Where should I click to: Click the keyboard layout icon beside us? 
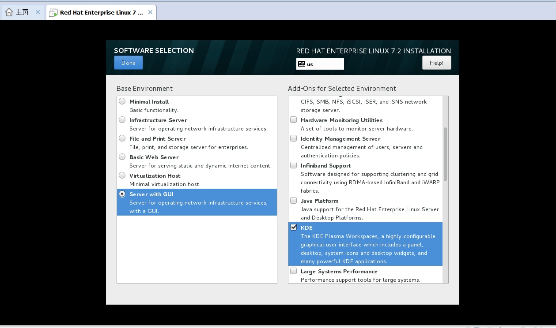click(302, 64)
